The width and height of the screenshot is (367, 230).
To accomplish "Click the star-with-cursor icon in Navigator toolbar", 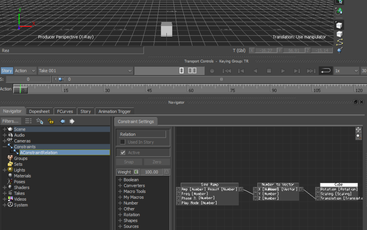I will pyautogui.click(x=40, y=121).
